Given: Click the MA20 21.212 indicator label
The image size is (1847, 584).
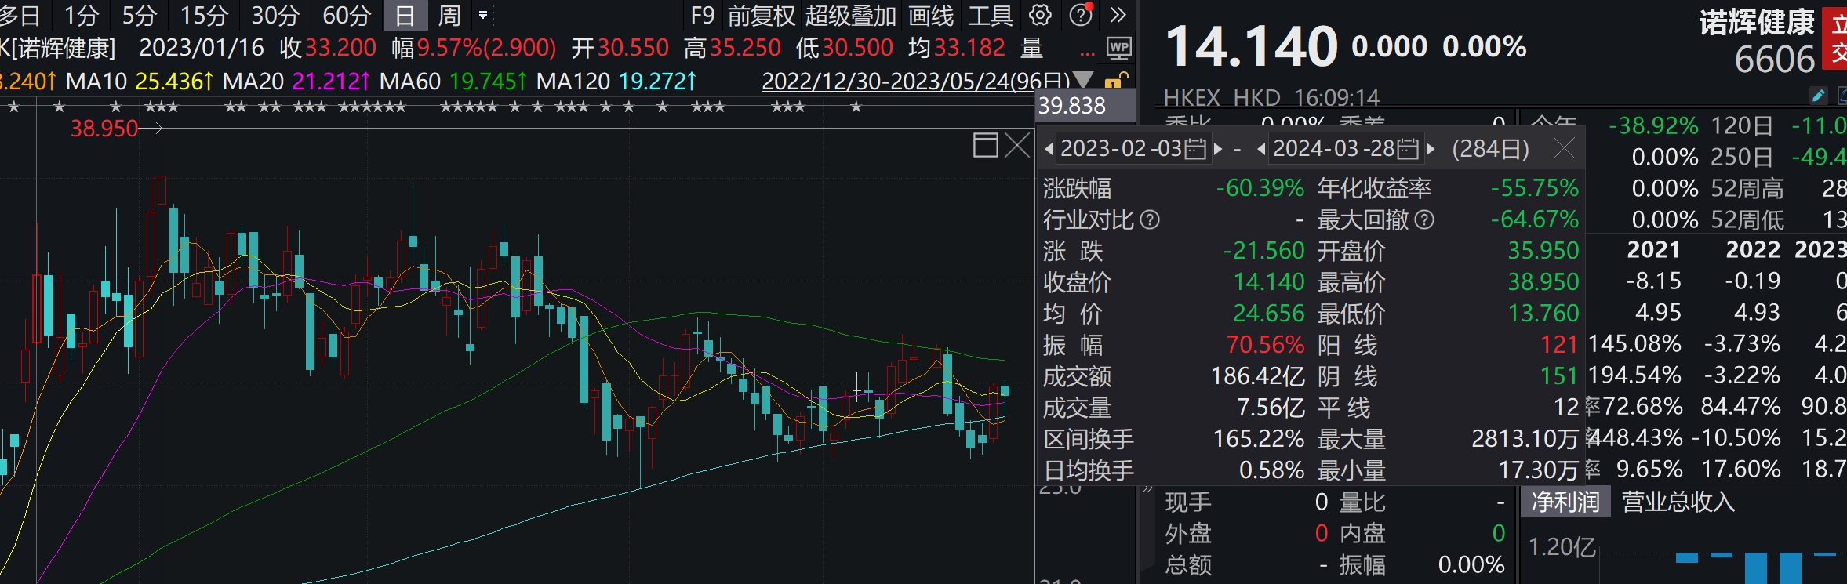Looking at the screenshot, I should click(x=296, y=81).
